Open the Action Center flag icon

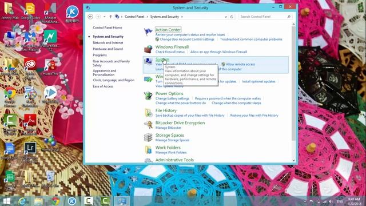click(x=148, y=31)
